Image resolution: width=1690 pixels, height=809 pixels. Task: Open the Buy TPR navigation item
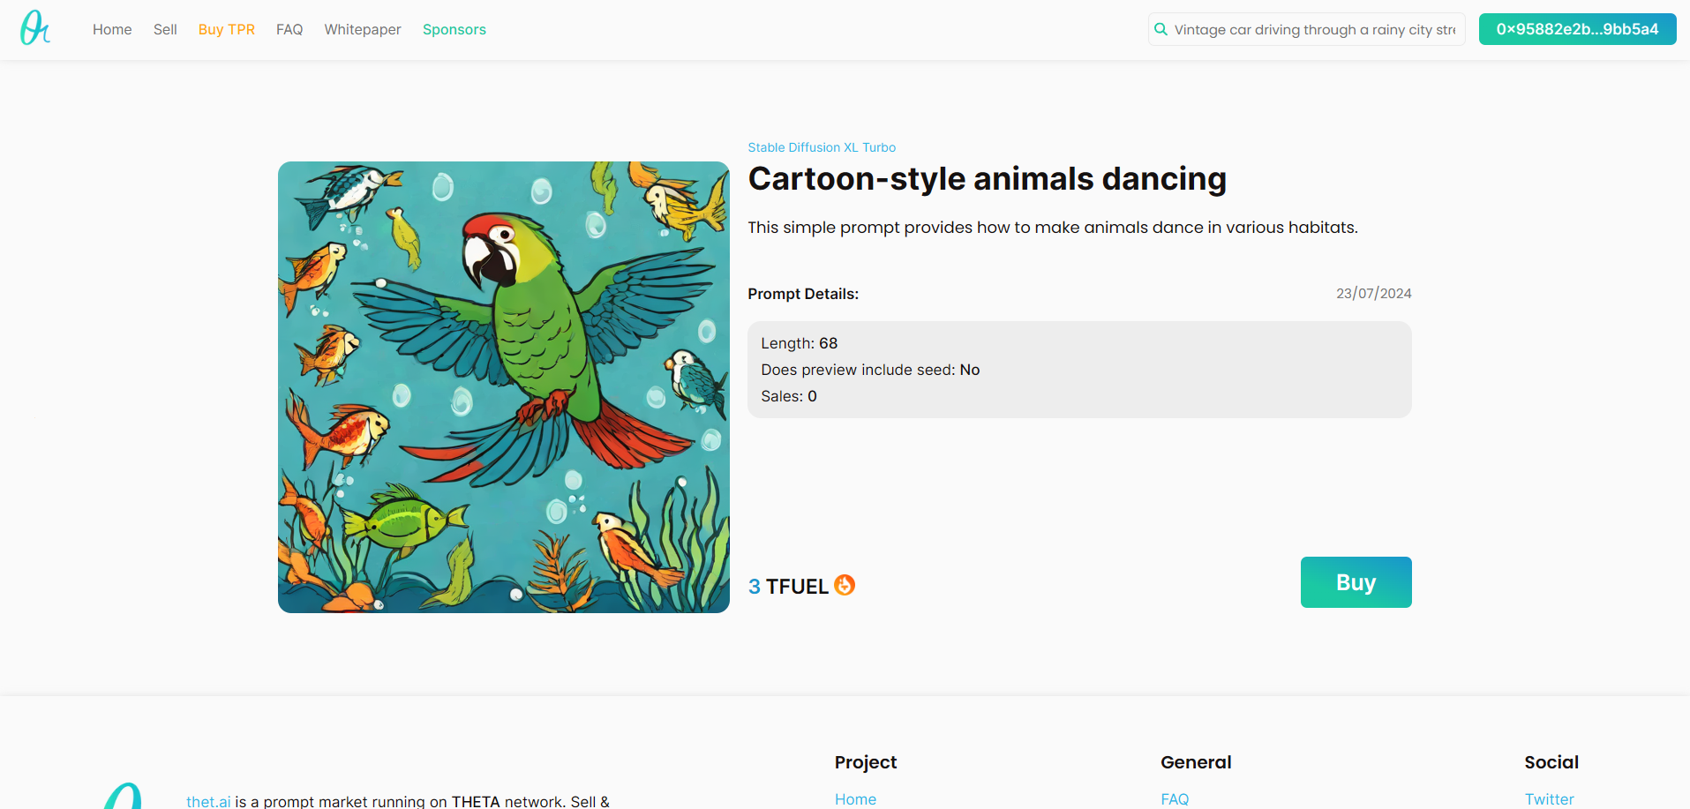coord(227,29)
